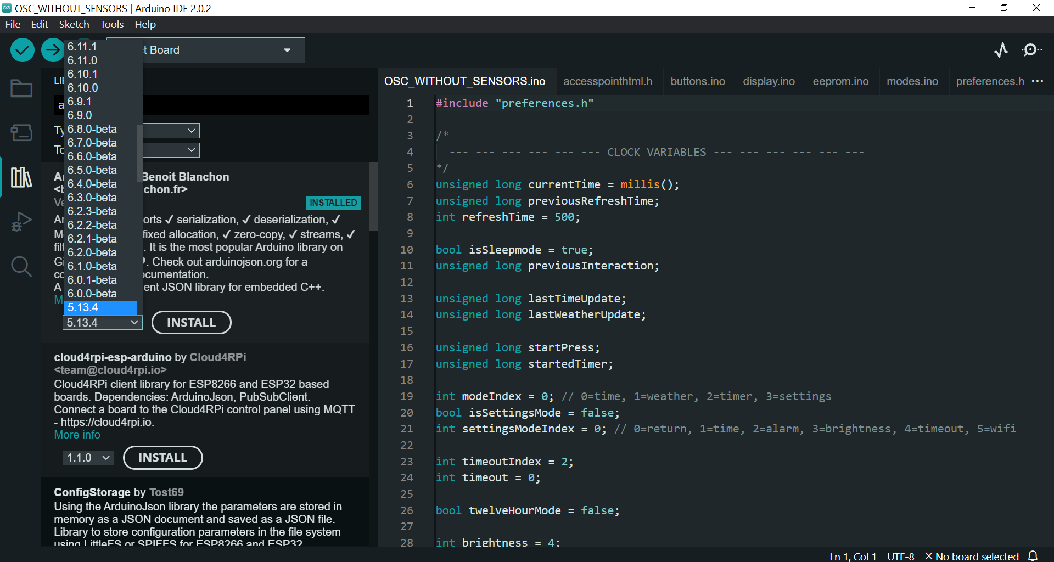
Task: Open the Tools menu
Action: [111, 24]
